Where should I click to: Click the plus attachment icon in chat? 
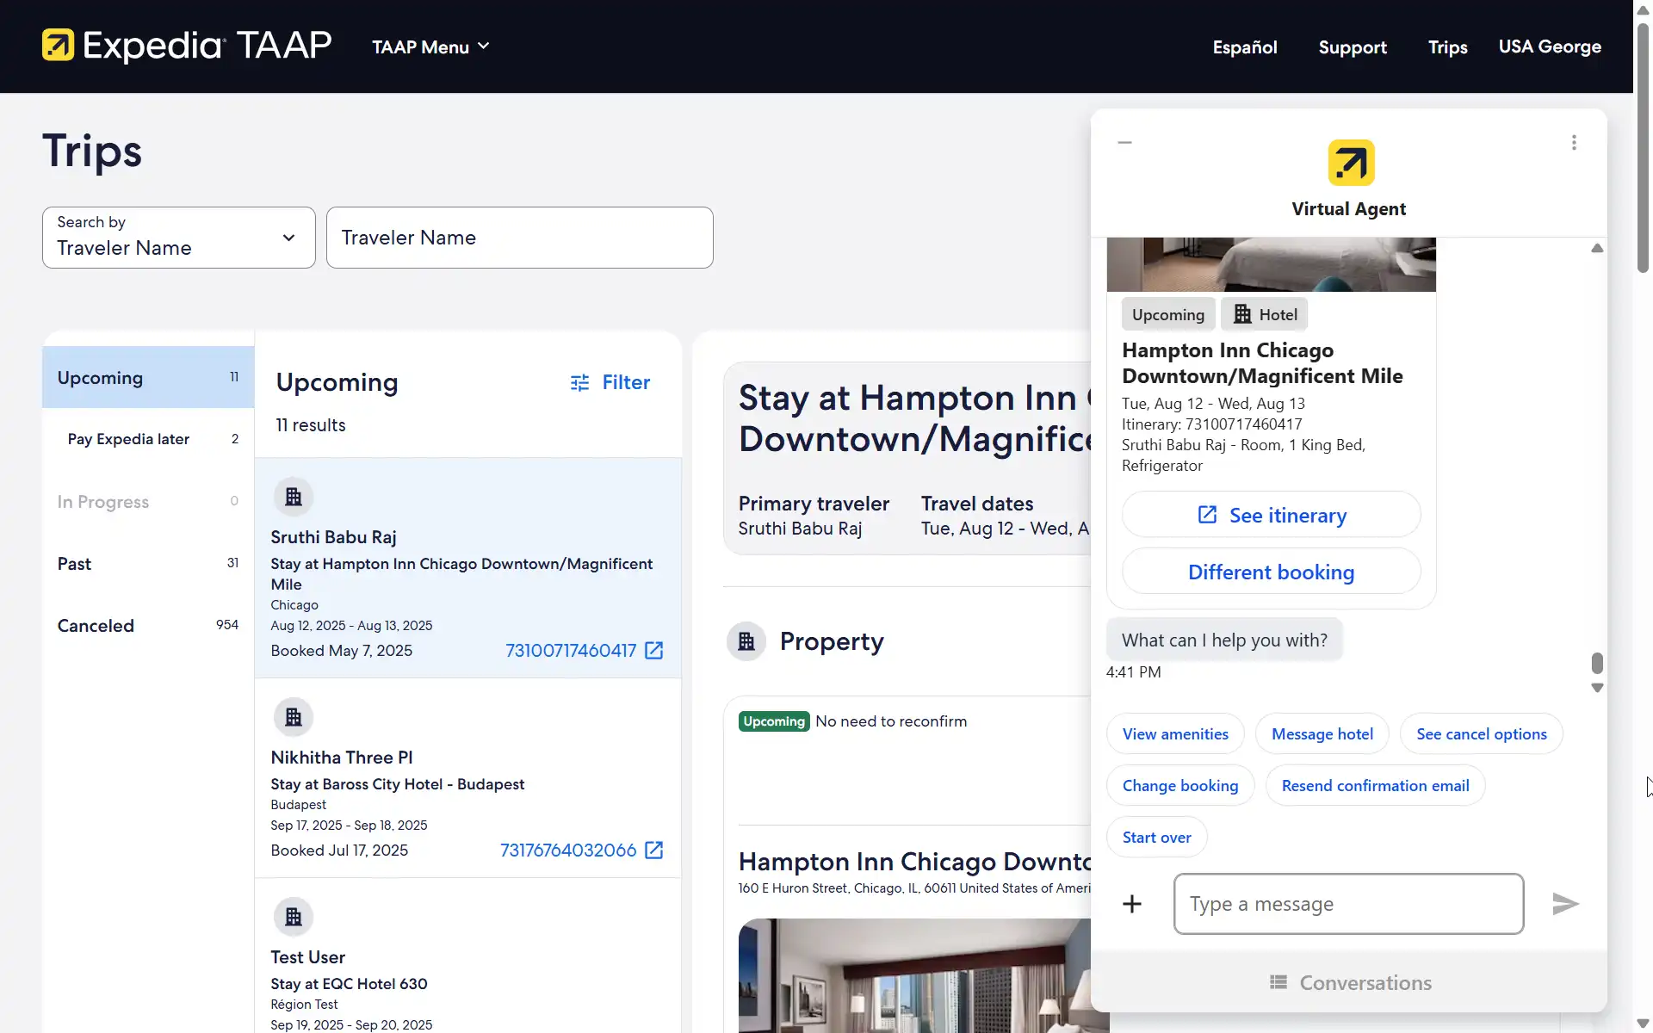(x=1132, y=904)
